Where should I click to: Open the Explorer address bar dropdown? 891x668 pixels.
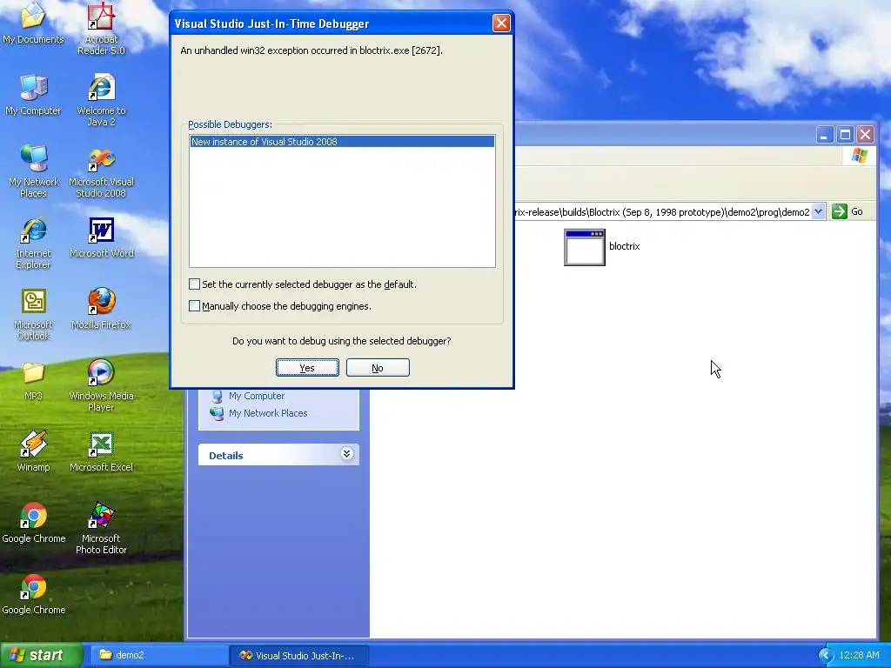pos(818,211)
